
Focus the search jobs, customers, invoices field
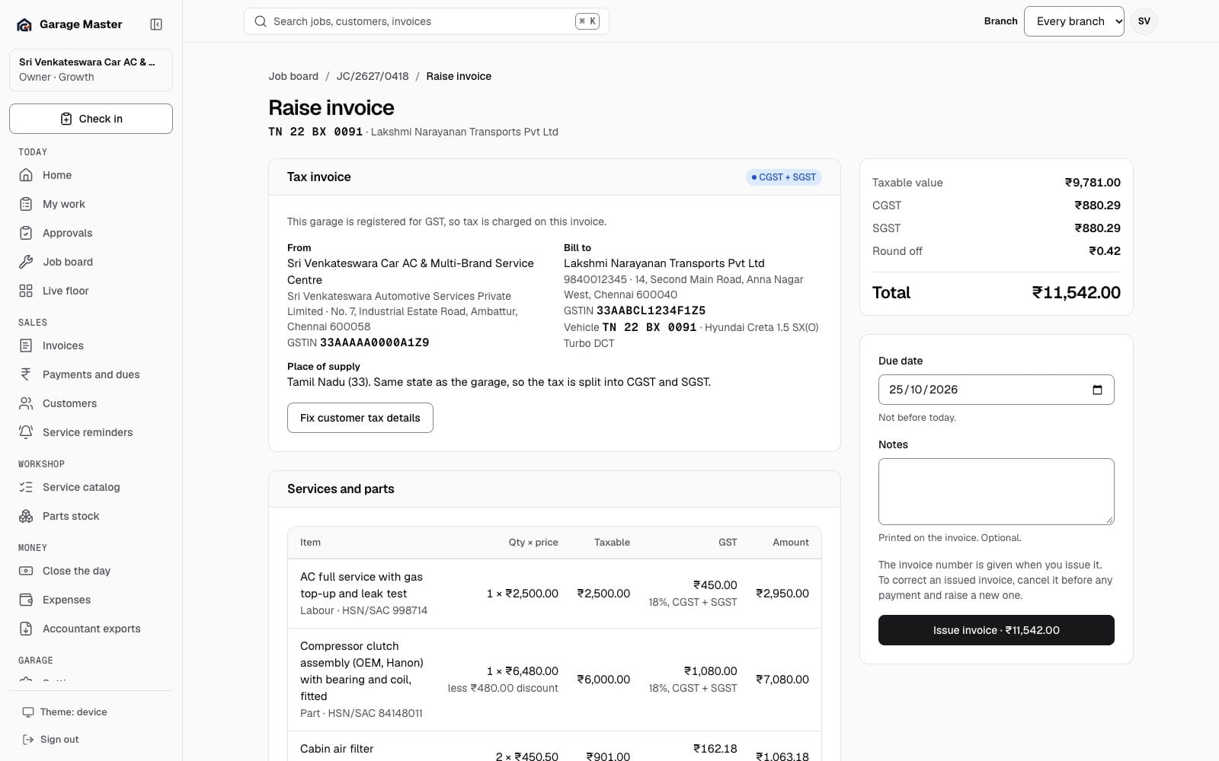click(x=427, y=21)
